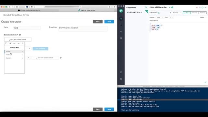
Task: Click the plus new-connection icon in MQTTX sidebar
Action: click(121, 25)
